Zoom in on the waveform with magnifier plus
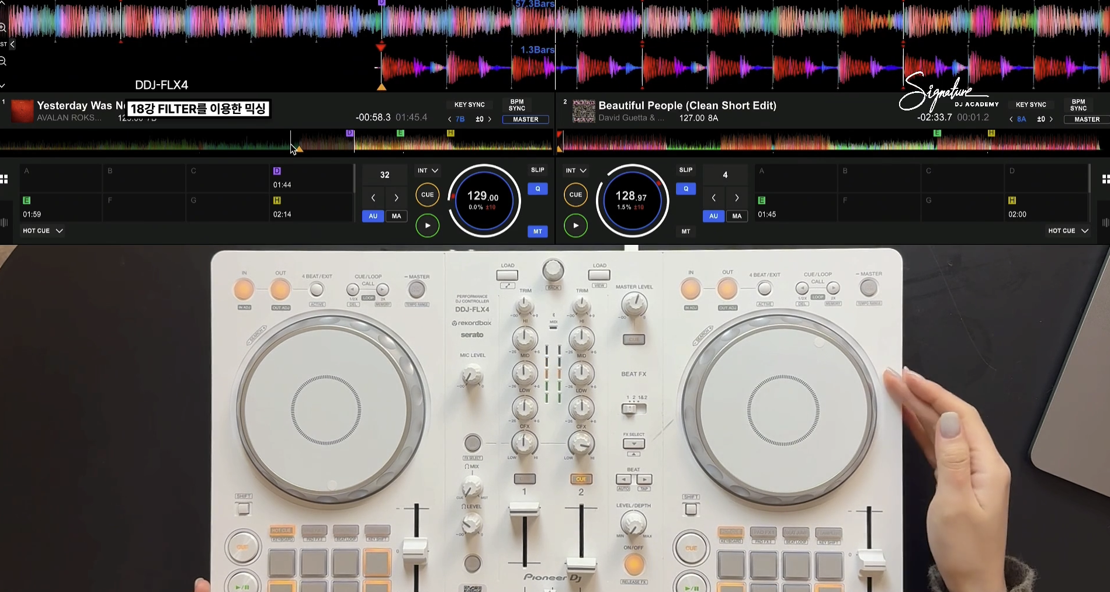 pos(3,27)
